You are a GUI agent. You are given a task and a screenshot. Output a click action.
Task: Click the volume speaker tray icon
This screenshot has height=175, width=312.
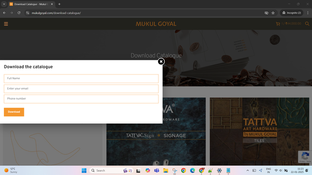click(281, 171)
